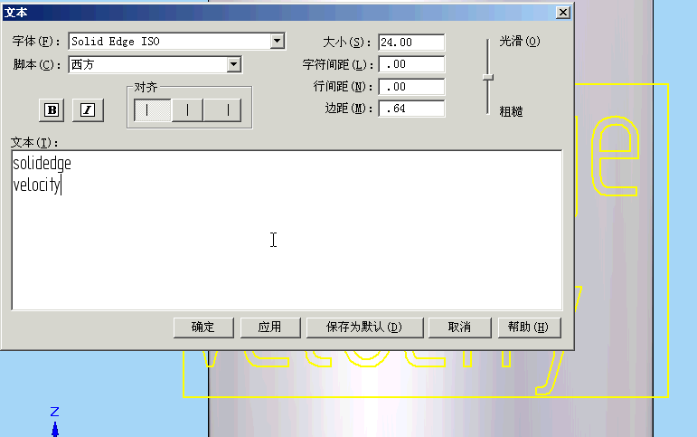The image size is (697, 437).
Task: Click the size (大小) input field
Action: 411,43
